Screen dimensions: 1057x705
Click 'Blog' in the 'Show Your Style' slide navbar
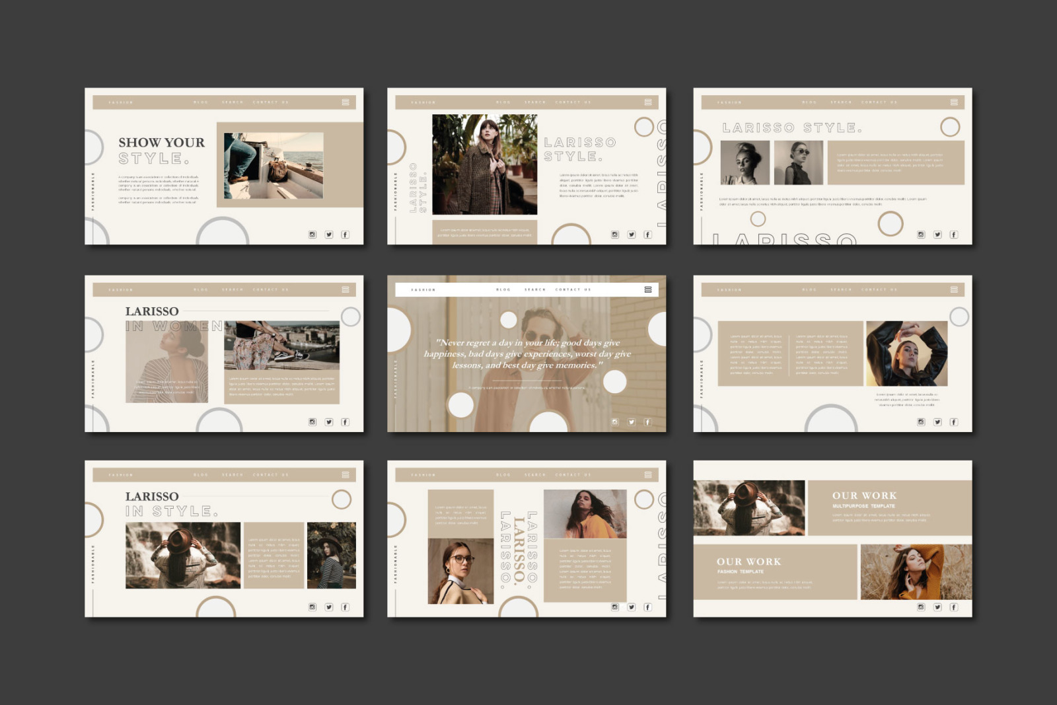[201, 102]
